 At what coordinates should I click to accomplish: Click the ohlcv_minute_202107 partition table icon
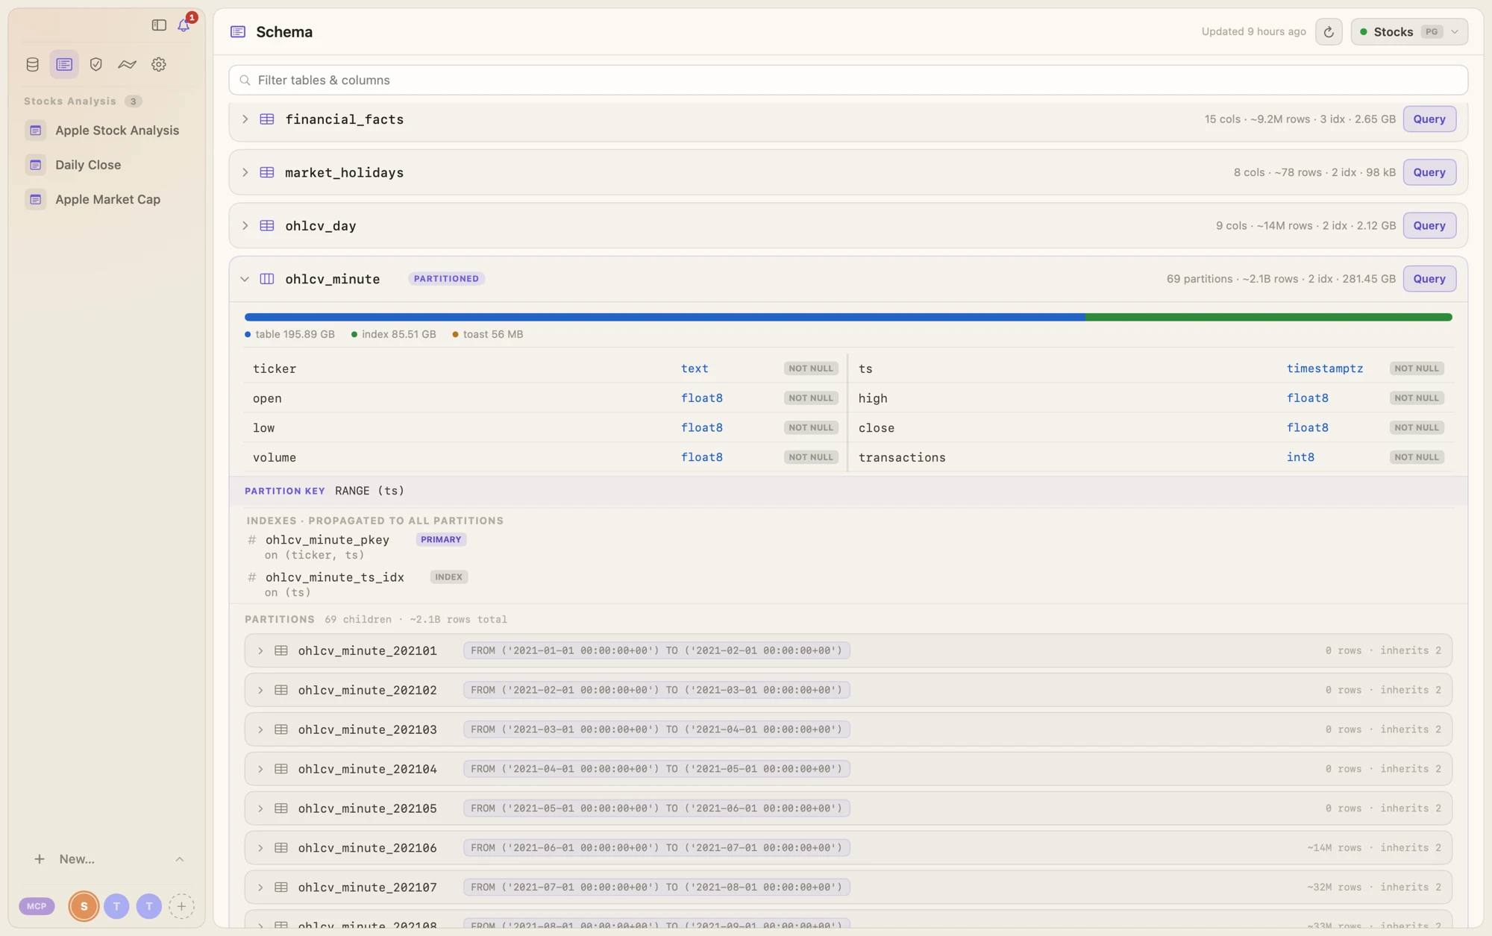pos(281,888)
